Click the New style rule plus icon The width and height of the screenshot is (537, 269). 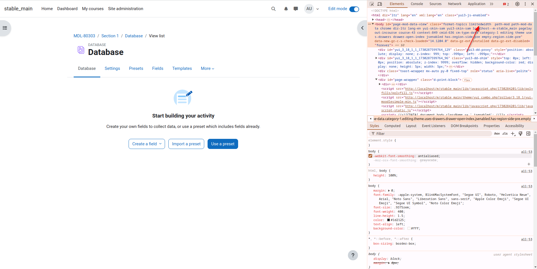pyautogui.click(x=513, y=134)
